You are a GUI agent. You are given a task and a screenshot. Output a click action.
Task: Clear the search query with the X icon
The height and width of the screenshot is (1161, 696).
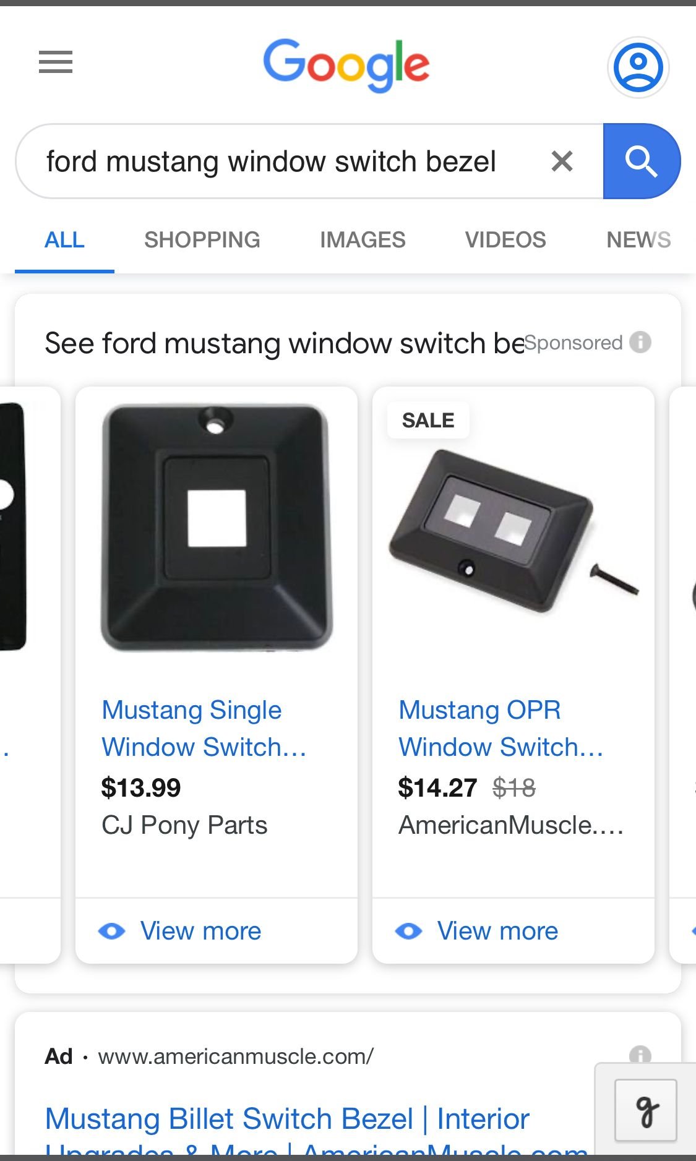point(562,161)
